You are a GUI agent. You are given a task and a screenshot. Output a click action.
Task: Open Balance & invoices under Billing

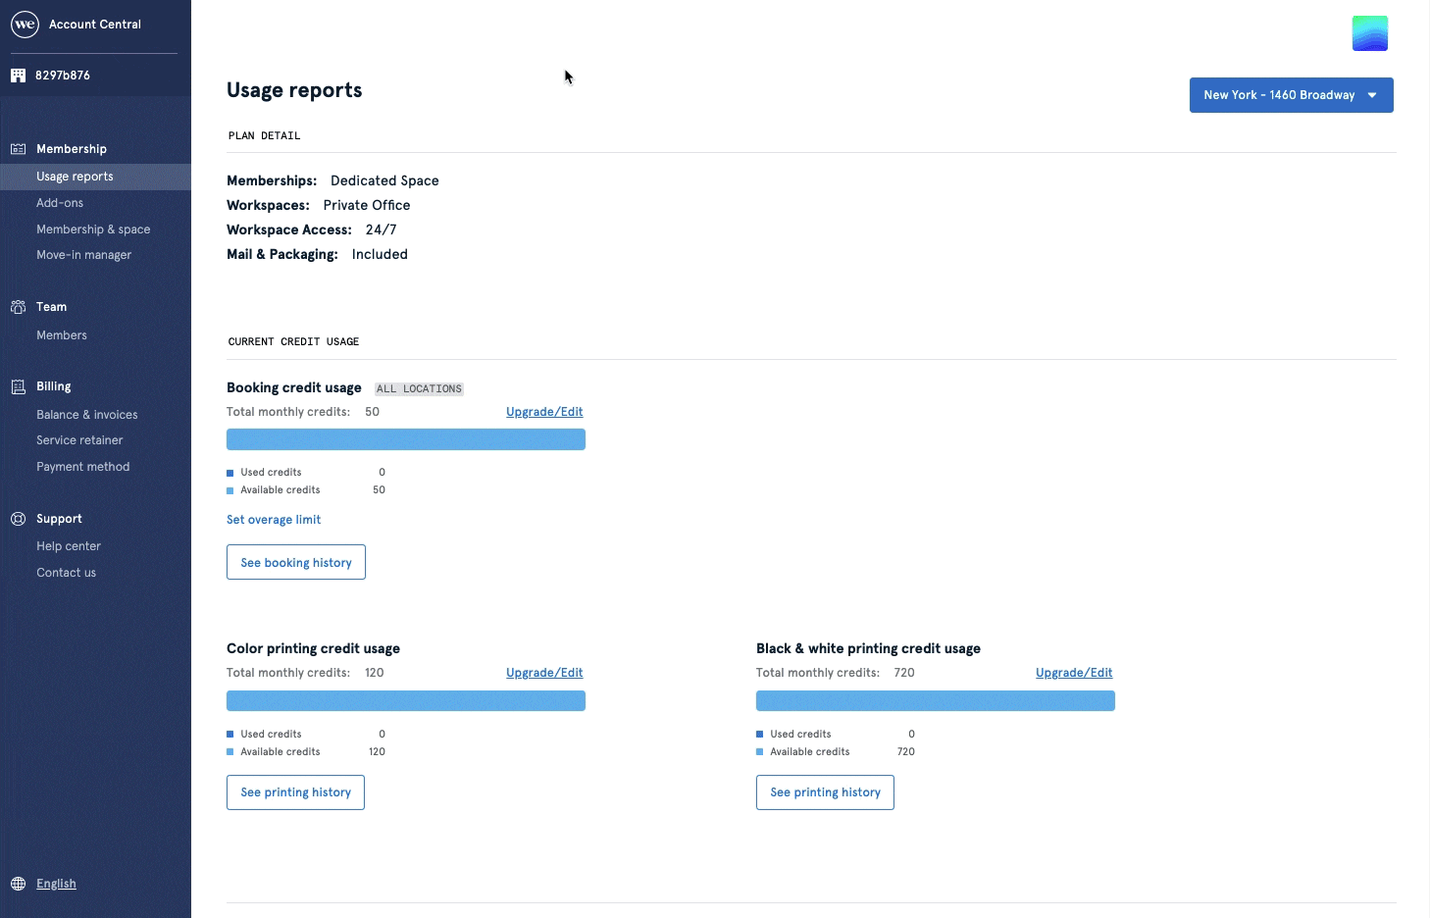click(x=86, y=414)
